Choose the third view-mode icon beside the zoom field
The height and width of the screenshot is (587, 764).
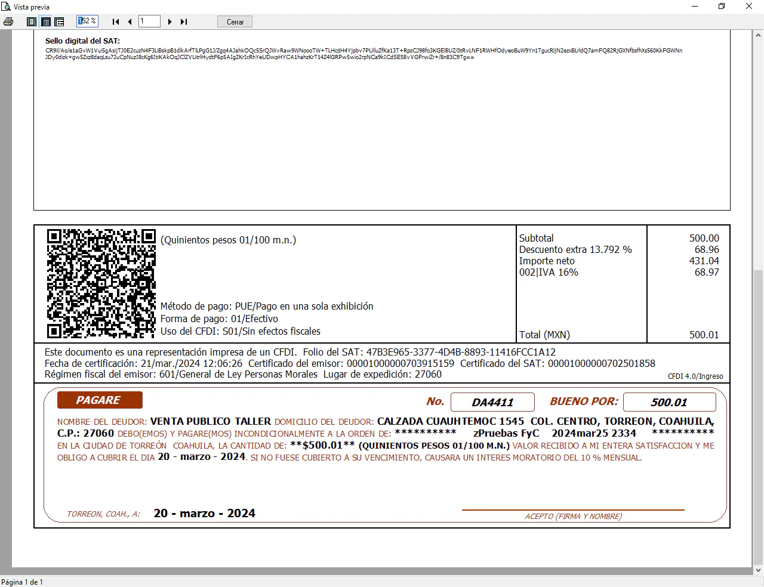pyautogui.click(x=59, y=21)
